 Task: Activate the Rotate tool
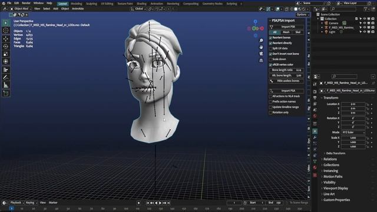(x=6, y=46)
